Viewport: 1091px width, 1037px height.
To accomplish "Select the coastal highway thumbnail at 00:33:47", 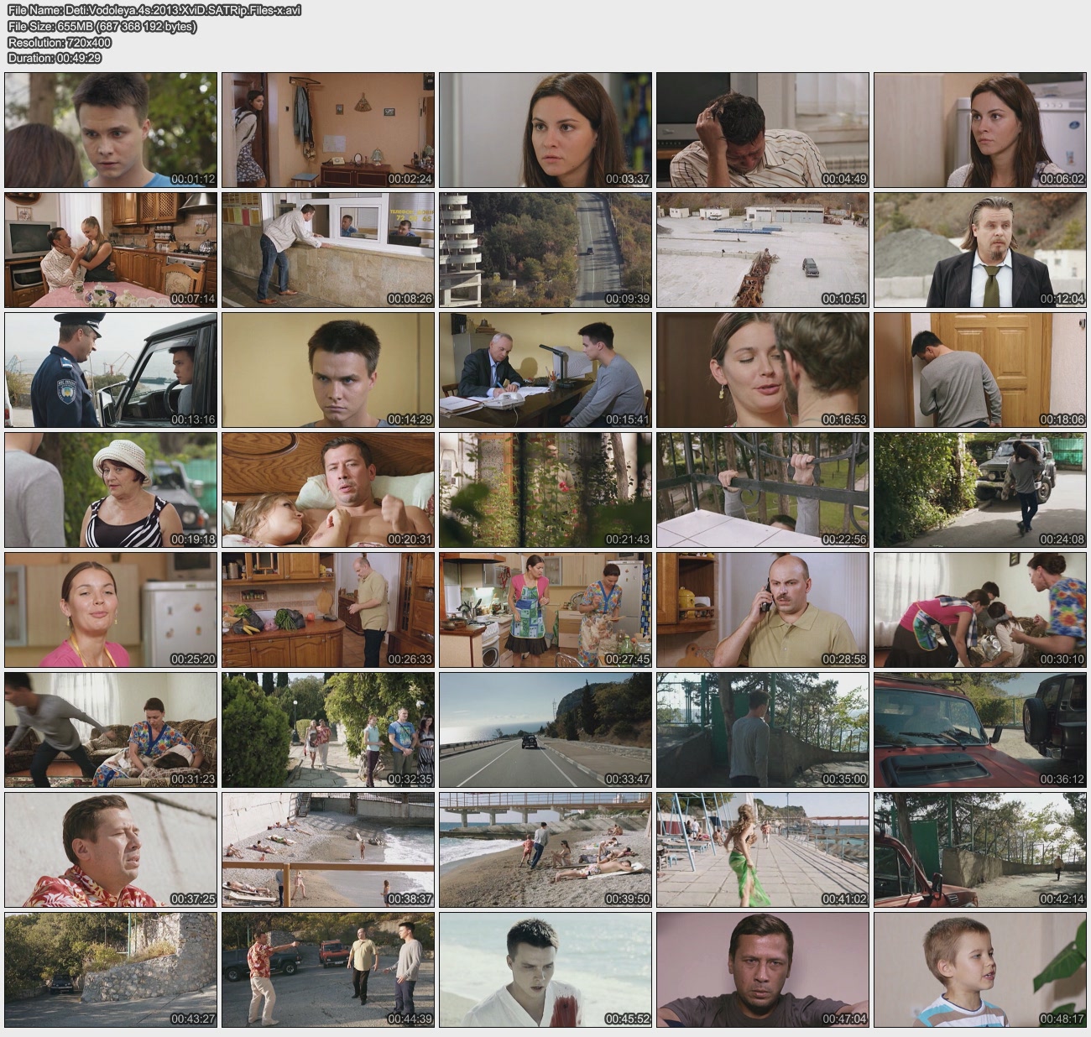I will pyautogui.click(x=545, y=730).
